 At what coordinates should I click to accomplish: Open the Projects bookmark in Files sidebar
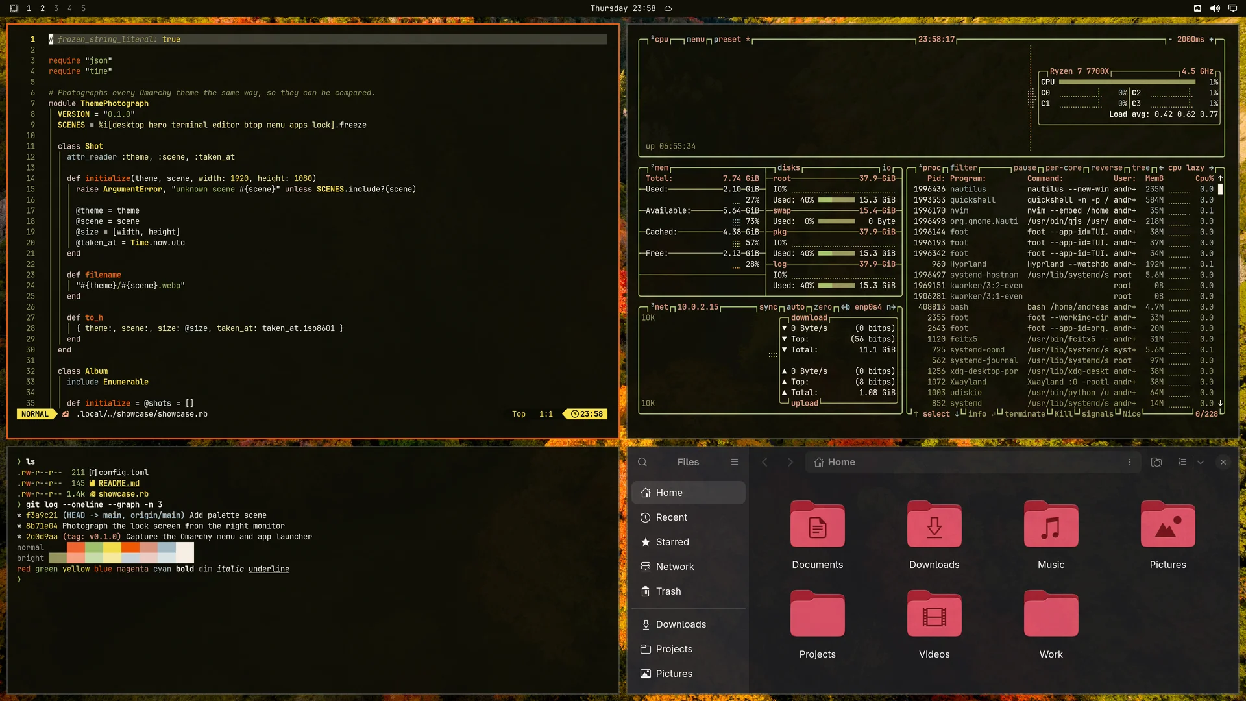pyautogui.click(x=689, y=649)
